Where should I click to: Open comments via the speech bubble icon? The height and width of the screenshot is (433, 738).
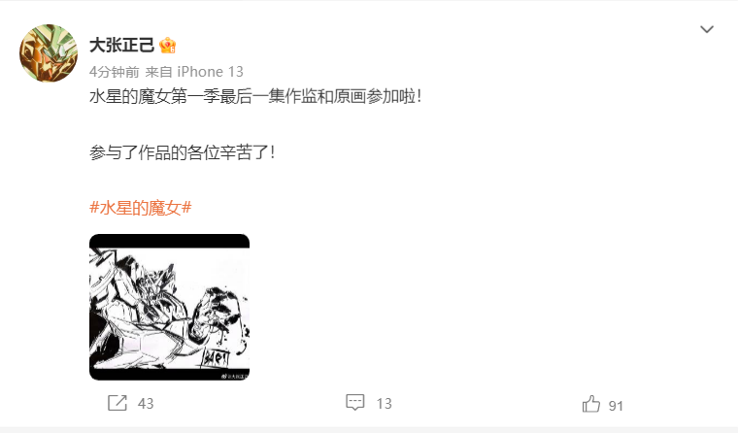pos(354,402)
